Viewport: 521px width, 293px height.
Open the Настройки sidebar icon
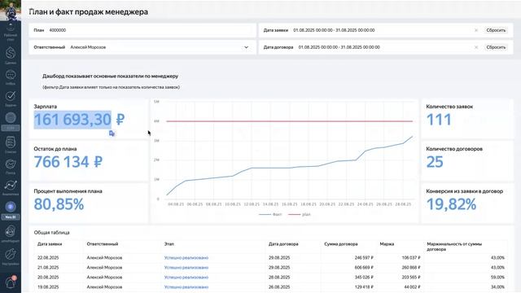(11, 256)
